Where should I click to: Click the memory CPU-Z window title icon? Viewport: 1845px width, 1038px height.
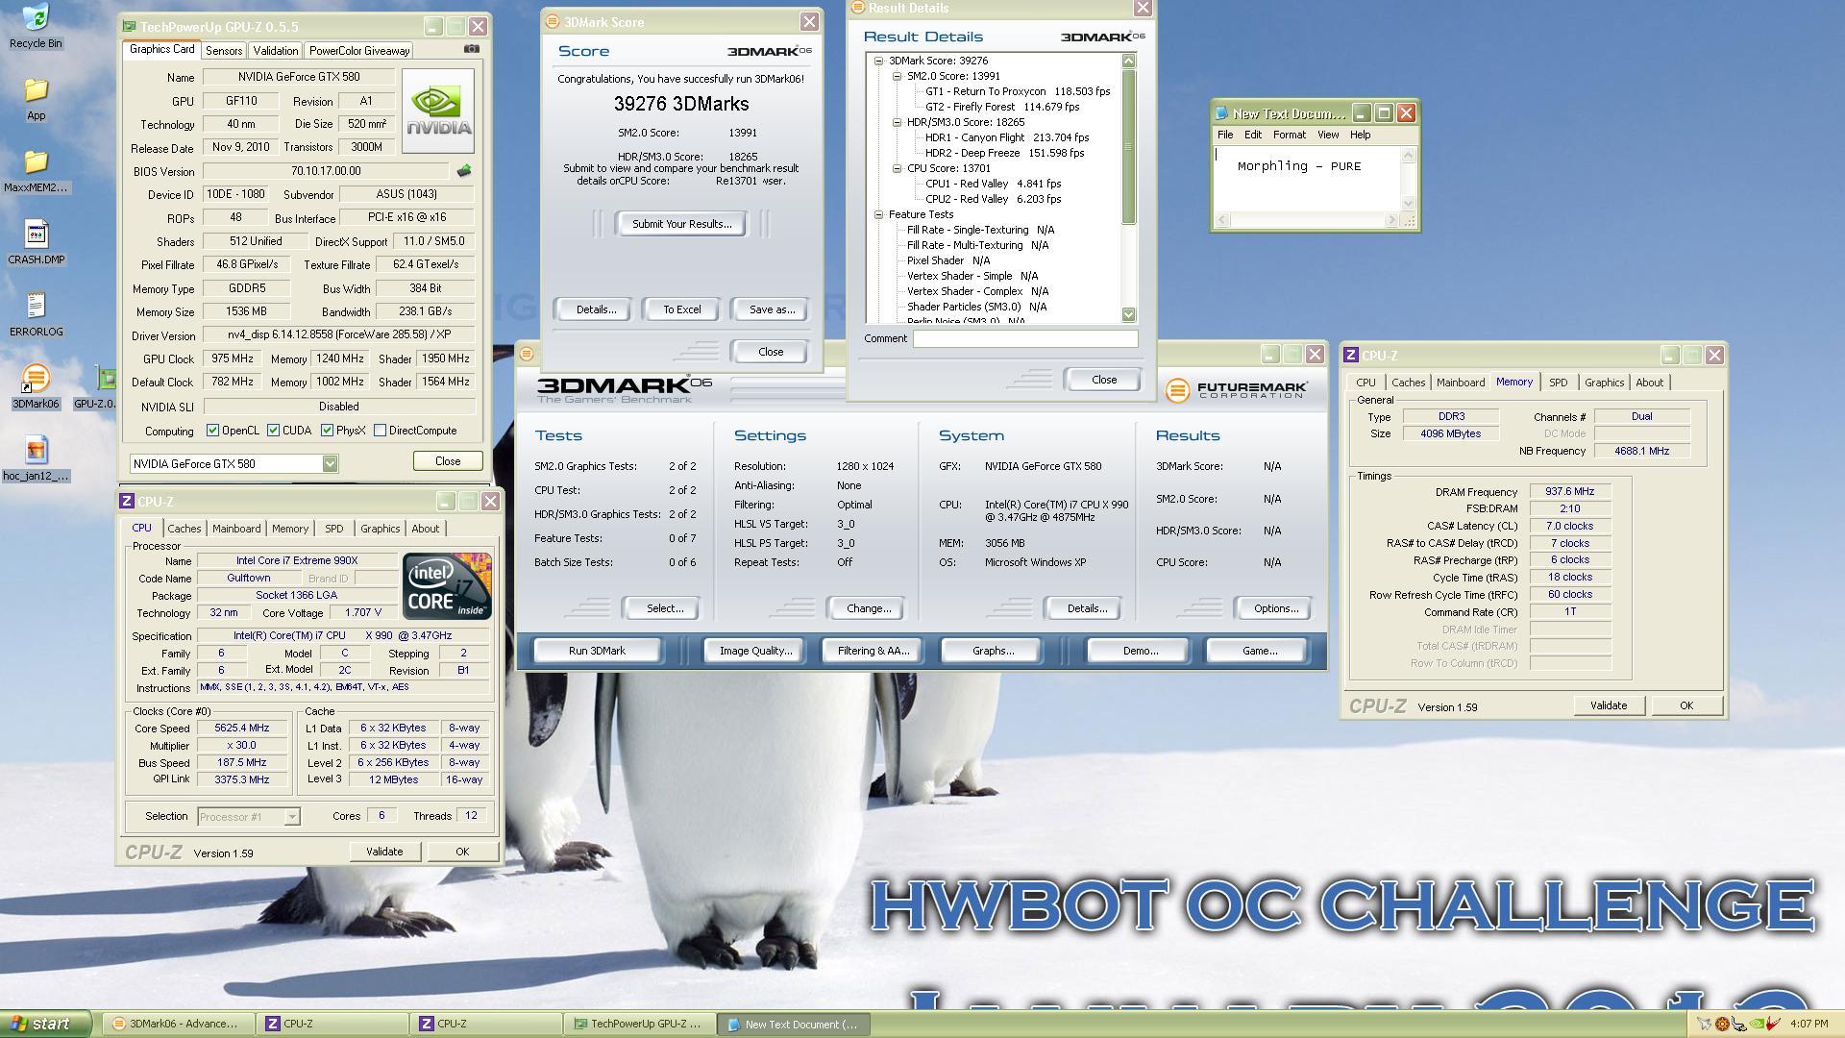click(x=1351, y=356)
